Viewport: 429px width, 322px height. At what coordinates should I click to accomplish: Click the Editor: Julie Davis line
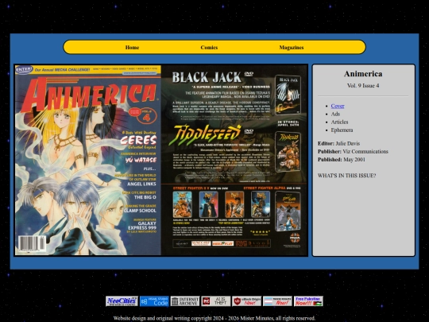[338, 143]
